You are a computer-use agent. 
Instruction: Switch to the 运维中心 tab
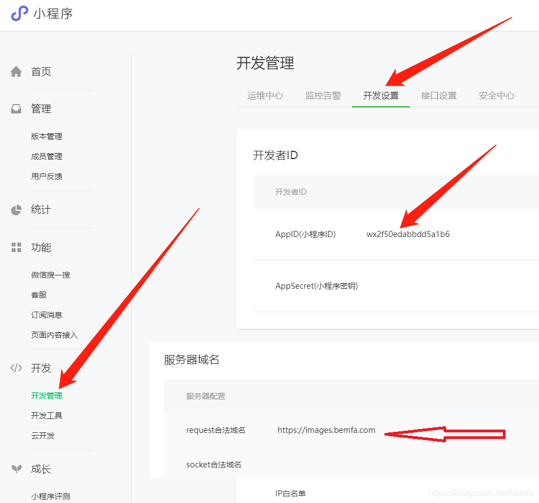265,95
